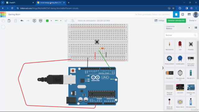The width and height of the screenshot is (199, 112).
Task: Click the copy icon in toolbar
Action: coord(3,21)
